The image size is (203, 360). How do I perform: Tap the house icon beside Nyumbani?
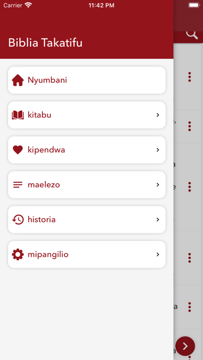[x=18, y=80]
